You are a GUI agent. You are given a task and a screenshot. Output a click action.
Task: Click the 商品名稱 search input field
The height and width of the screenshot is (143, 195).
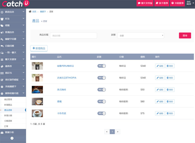tap(73, 35)
